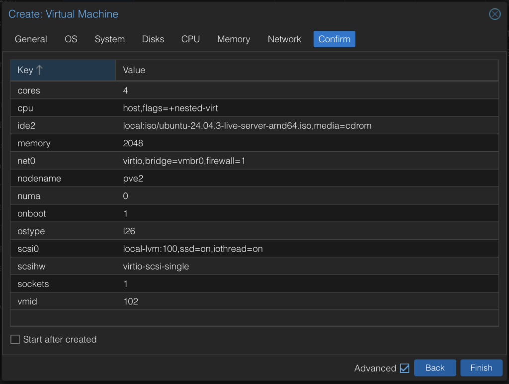
Task: Open the CPU tab
Action: pos(190,39)
